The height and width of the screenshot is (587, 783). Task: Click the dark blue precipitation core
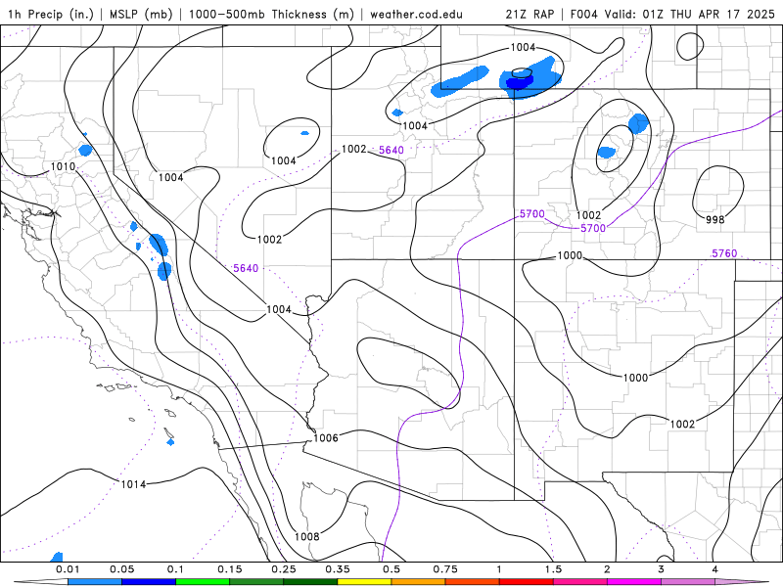click(520, 82)
